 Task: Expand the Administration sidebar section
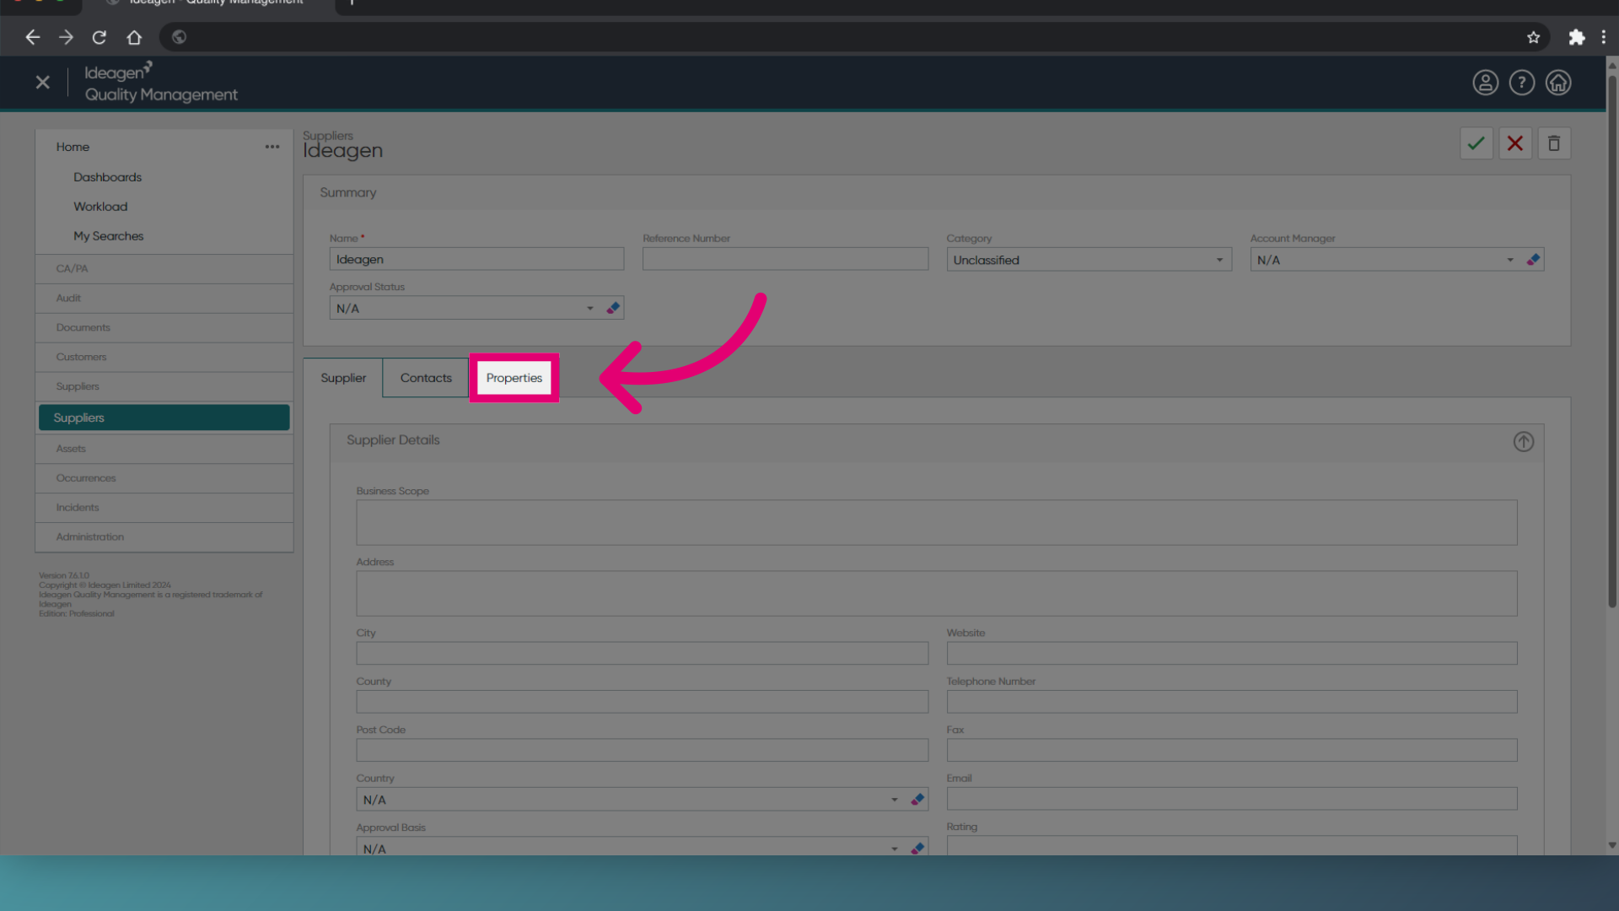point(164,537)
